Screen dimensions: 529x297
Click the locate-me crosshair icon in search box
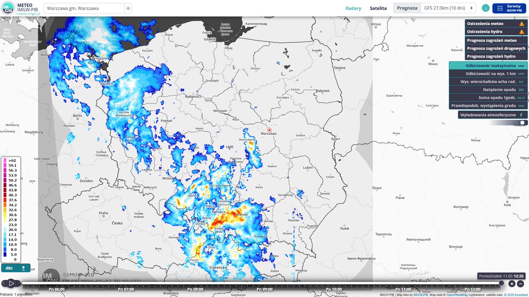(x=128, y=8)
